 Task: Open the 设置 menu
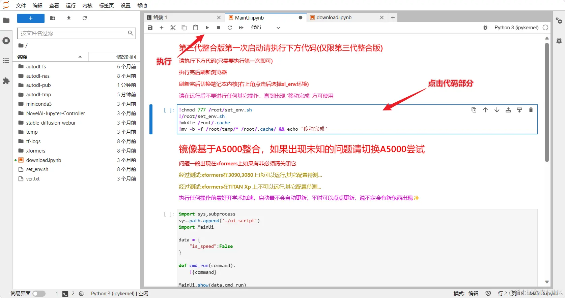[x=125, y=5]
